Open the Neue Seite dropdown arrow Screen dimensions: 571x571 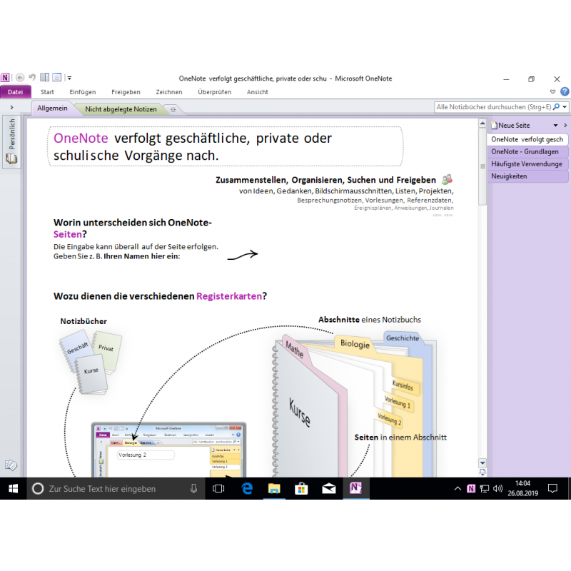pos(555,126)
